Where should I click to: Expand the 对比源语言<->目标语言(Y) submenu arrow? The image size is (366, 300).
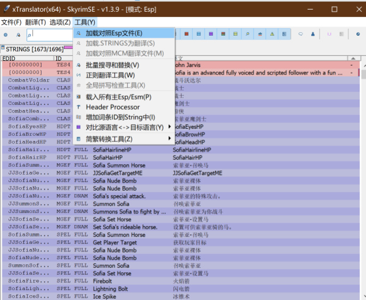[x=170, y=127]
